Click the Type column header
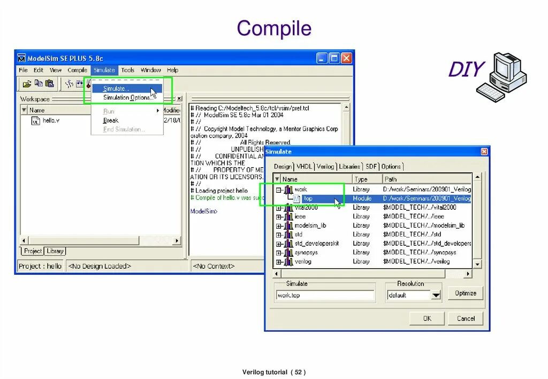548x379 pixels. pos(367,179)
